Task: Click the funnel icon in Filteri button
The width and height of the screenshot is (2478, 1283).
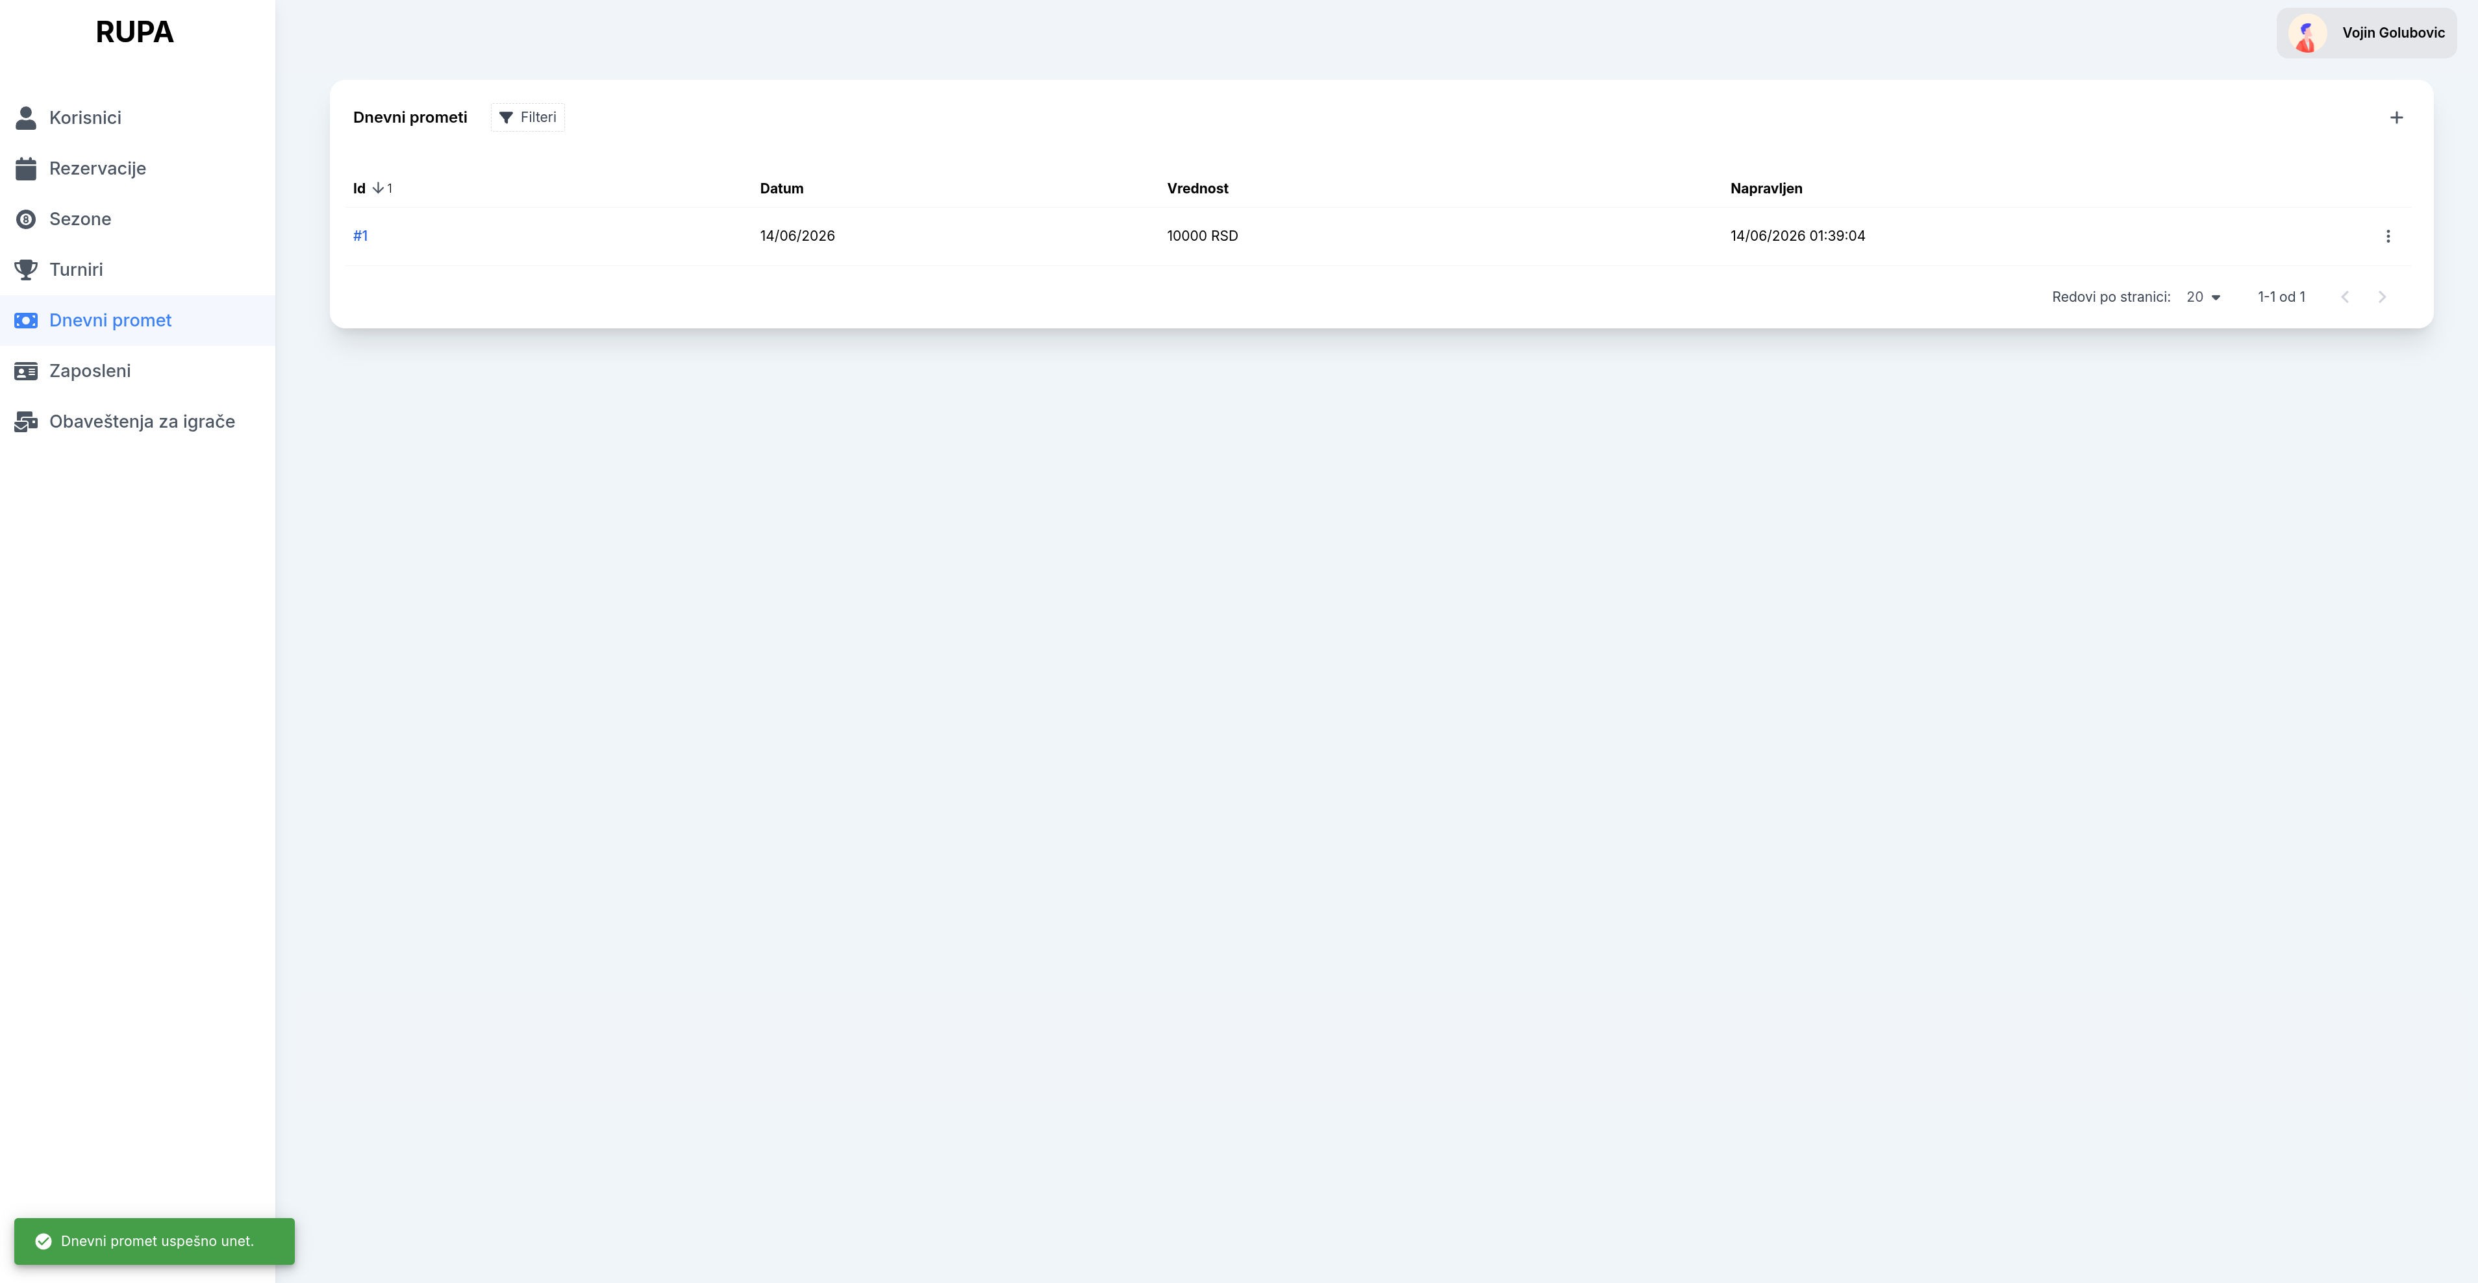Action: 506,117
